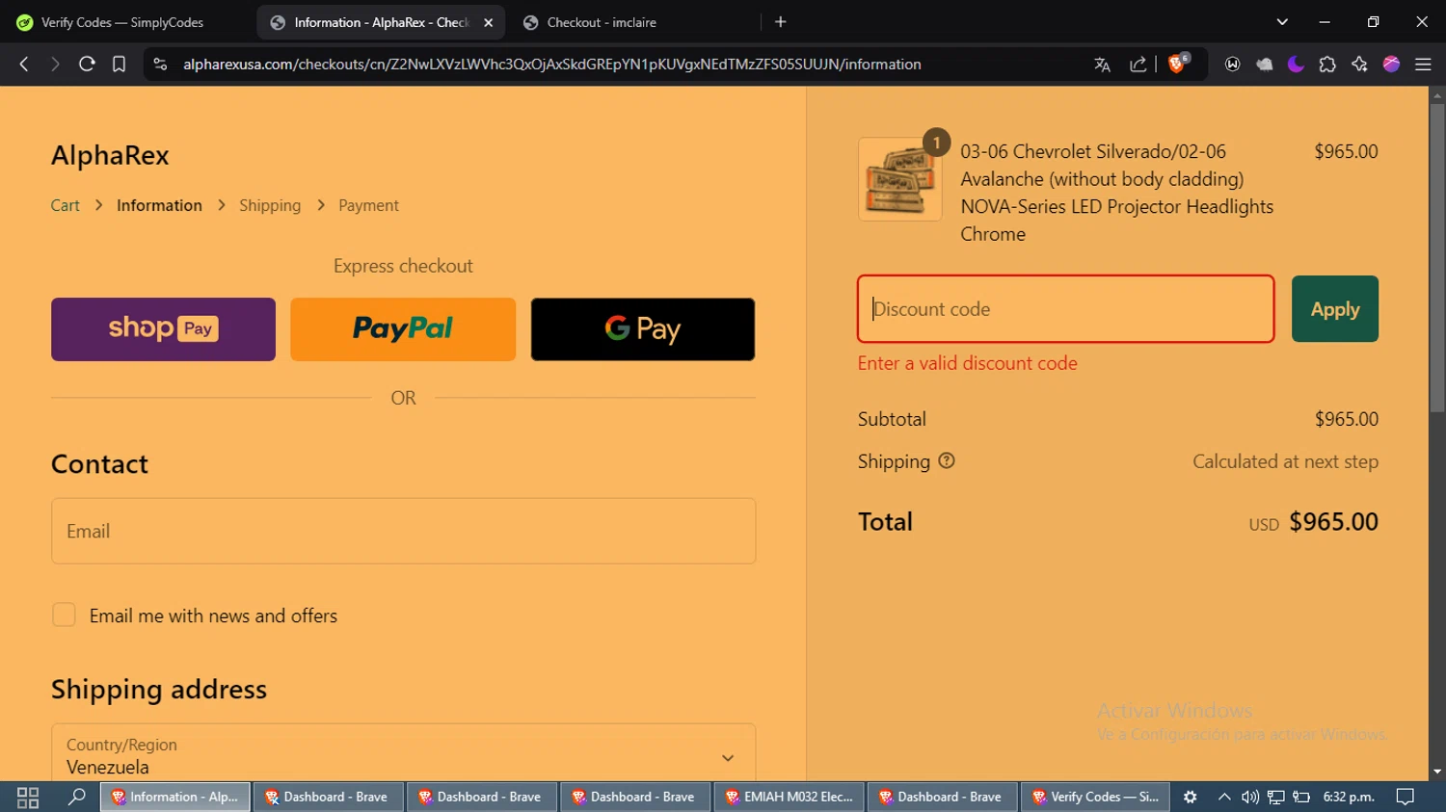Reload the checkout page
1446x812 pixels.
tap(87, 65)
